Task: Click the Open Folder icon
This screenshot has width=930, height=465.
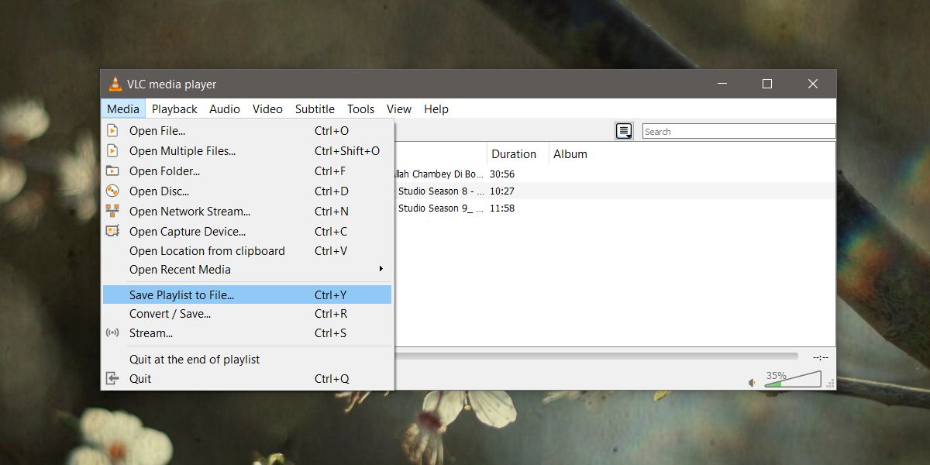Action: tap(112, 170)
